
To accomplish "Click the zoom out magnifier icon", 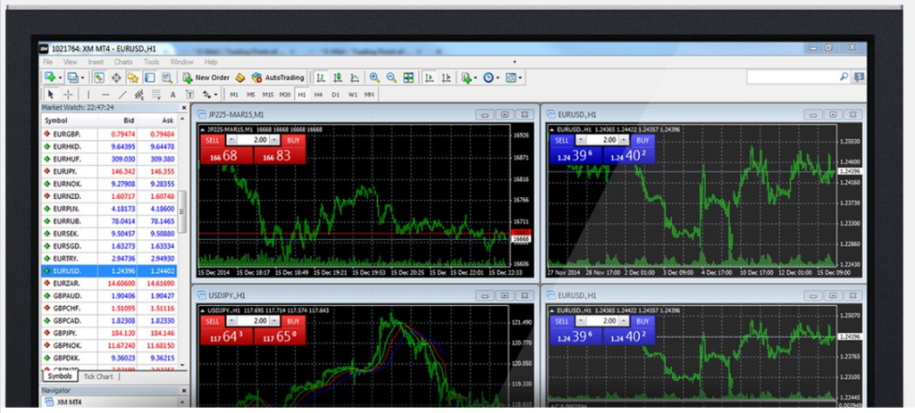I will click(x=391, y=78).
